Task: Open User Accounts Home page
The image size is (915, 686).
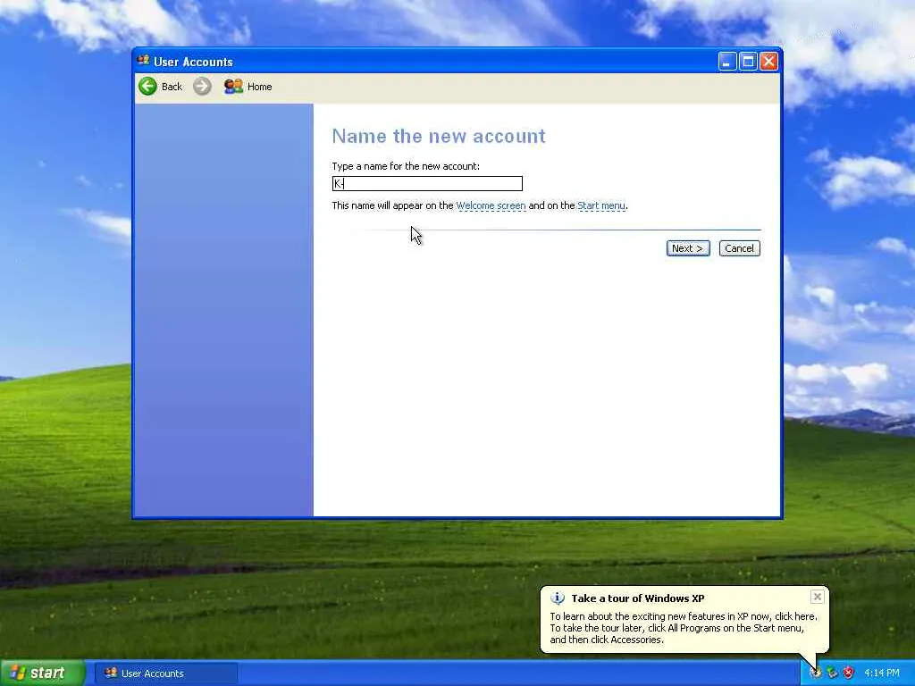Action: 248,87
